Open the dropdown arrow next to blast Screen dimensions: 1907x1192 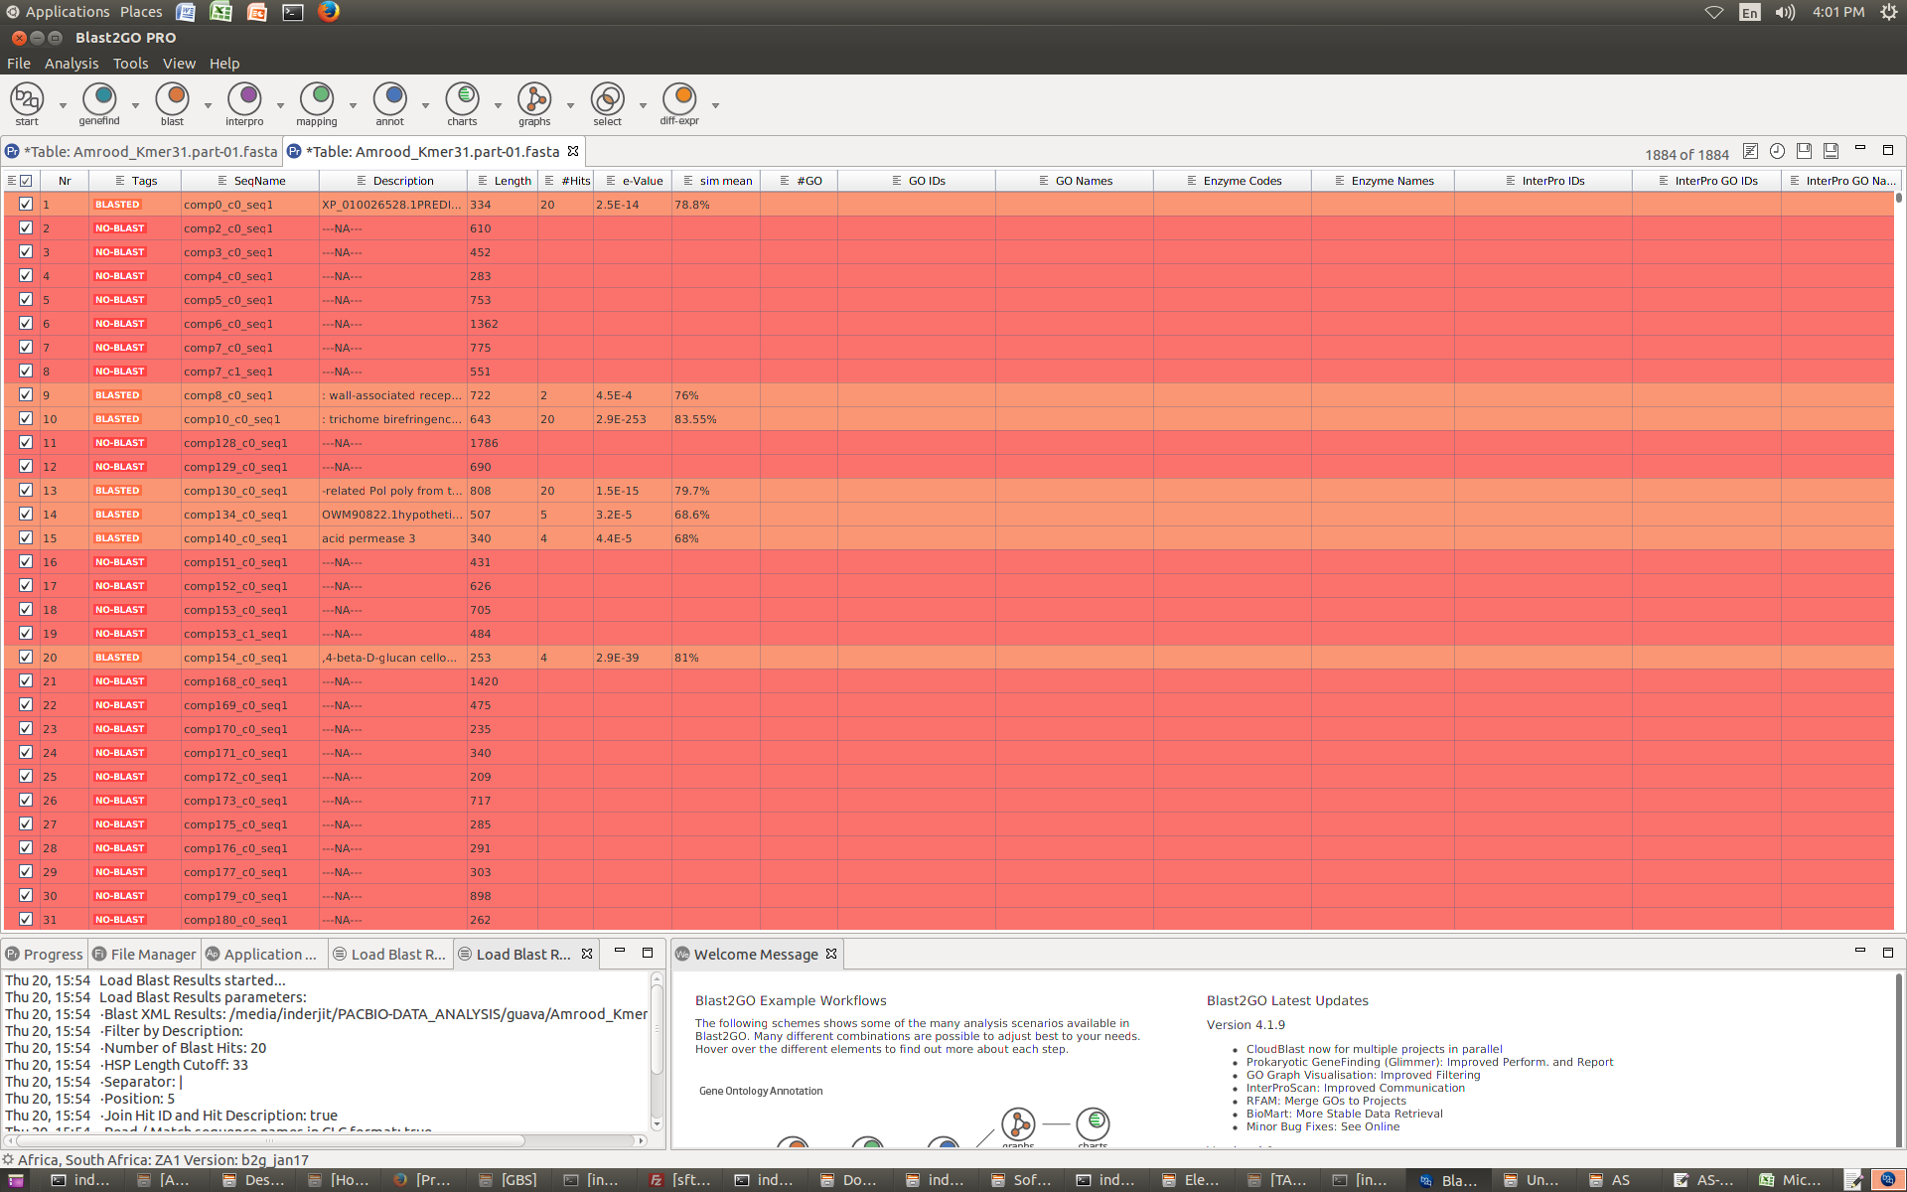(207, 105)
